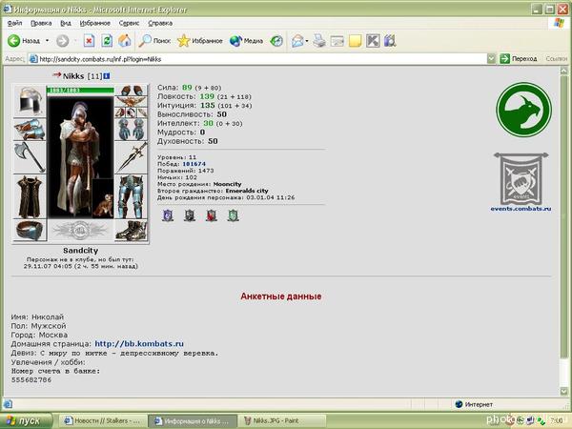This screenshot has height=429, width=572.
Task: Click the boots equipment slot
Action: point(132,230)
